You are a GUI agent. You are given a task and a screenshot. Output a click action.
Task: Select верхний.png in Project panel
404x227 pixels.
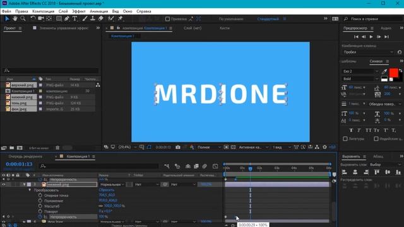pos(22,85)
